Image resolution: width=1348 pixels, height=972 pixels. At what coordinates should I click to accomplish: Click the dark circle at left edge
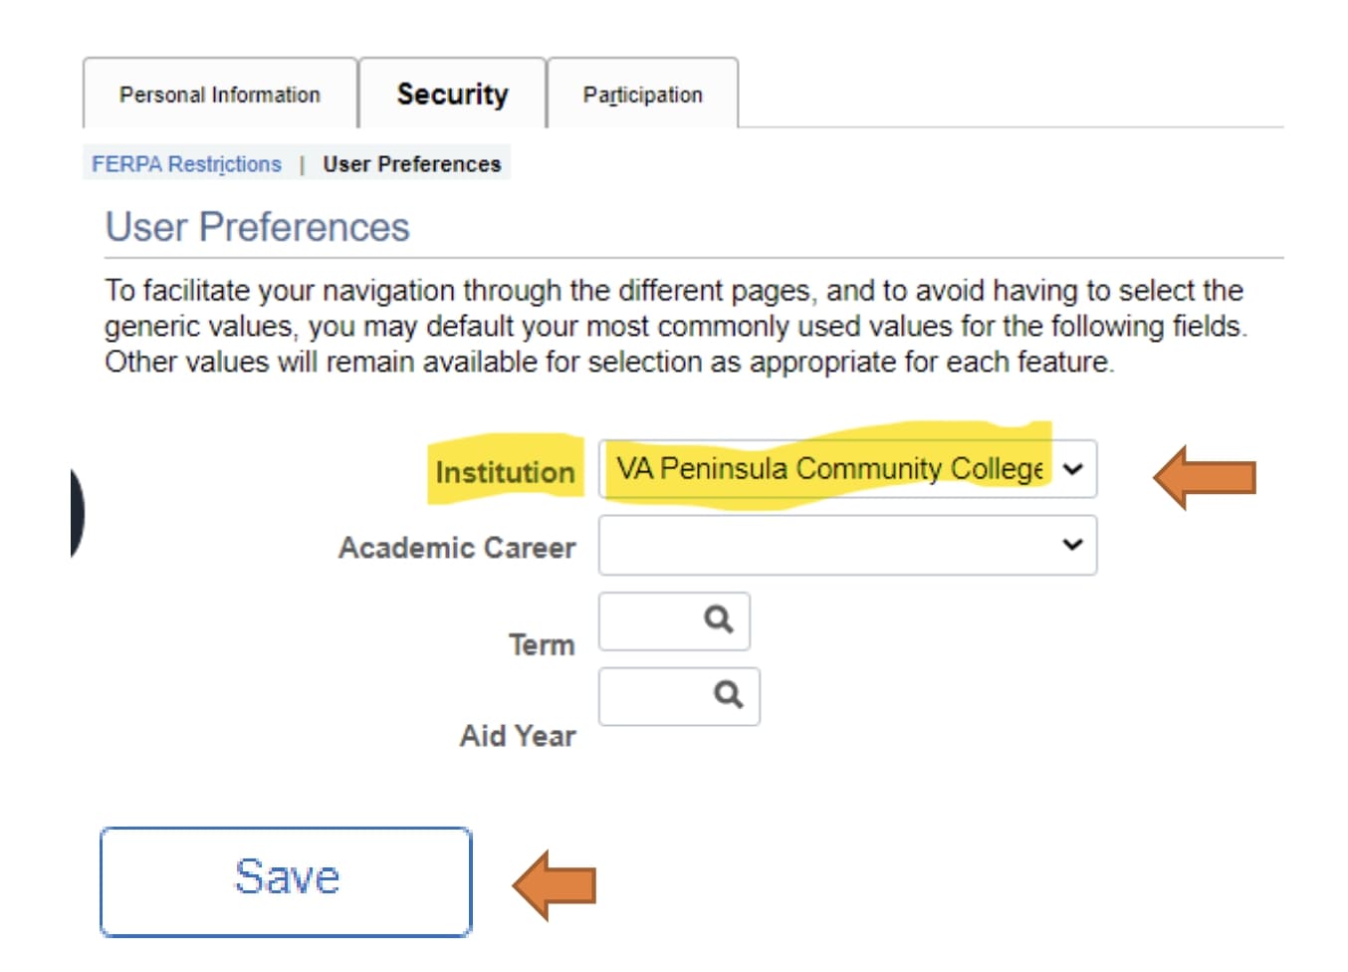coord(77,513)
